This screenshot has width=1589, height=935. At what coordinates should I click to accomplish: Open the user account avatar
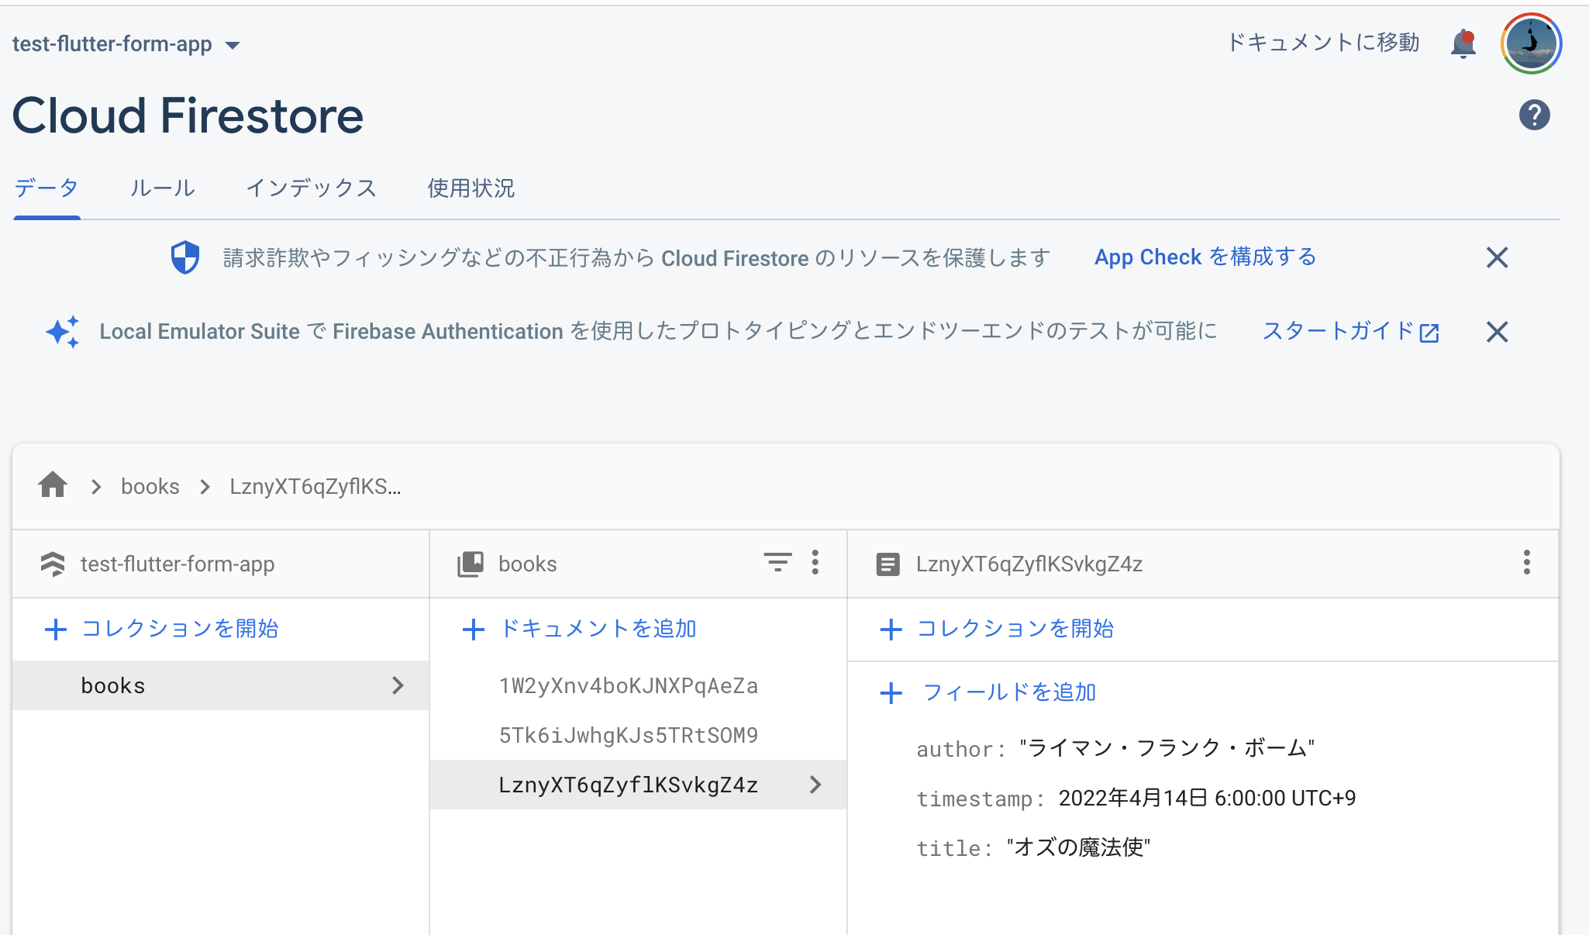(1531, 43)
